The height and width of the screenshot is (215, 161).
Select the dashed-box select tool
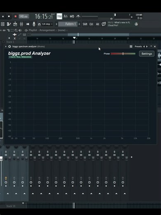click(x=12, y=30)
